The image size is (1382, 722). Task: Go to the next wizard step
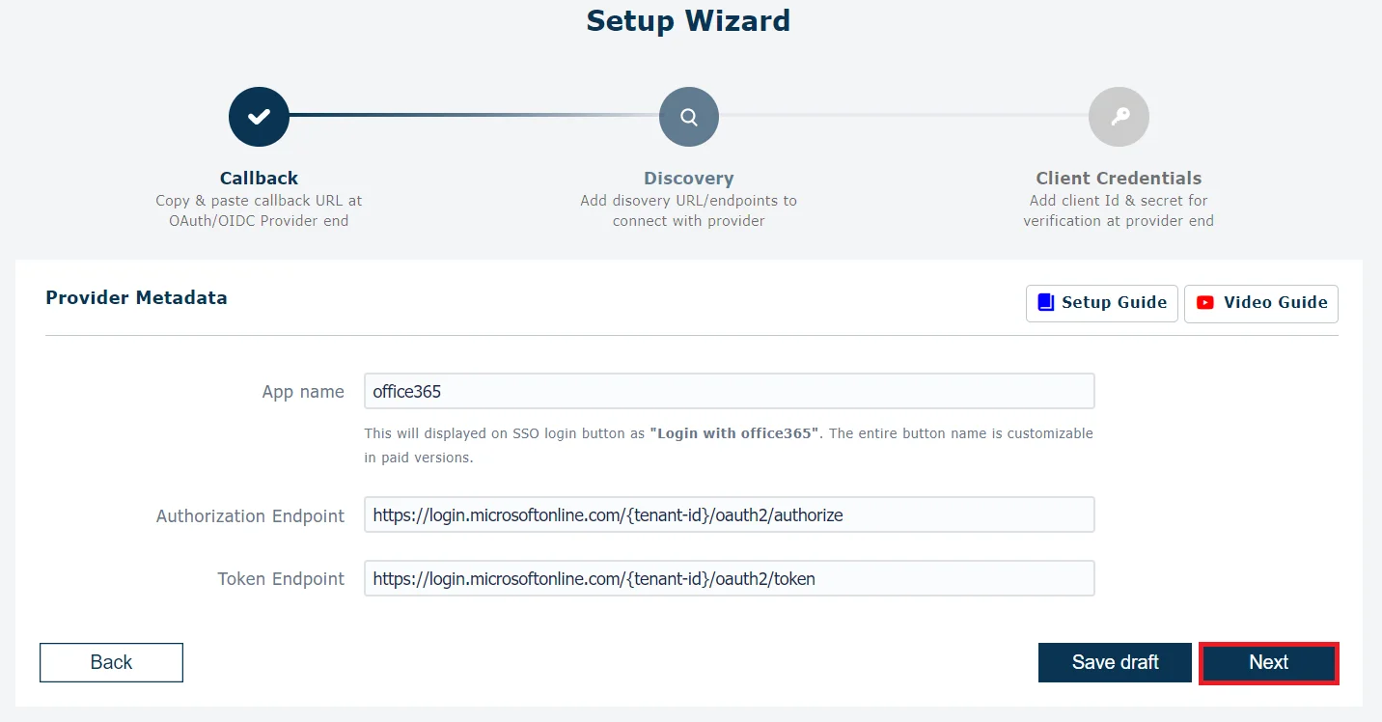pyautogui.click(x=1268, y=663)
